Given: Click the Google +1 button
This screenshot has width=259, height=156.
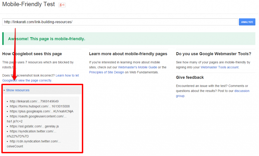Looking at the screenshot, I should pos(62,5).
